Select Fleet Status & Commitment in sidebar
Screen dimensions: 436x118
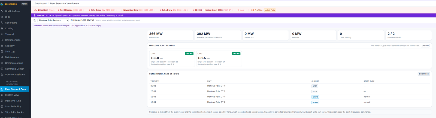[x=14, y=89]
